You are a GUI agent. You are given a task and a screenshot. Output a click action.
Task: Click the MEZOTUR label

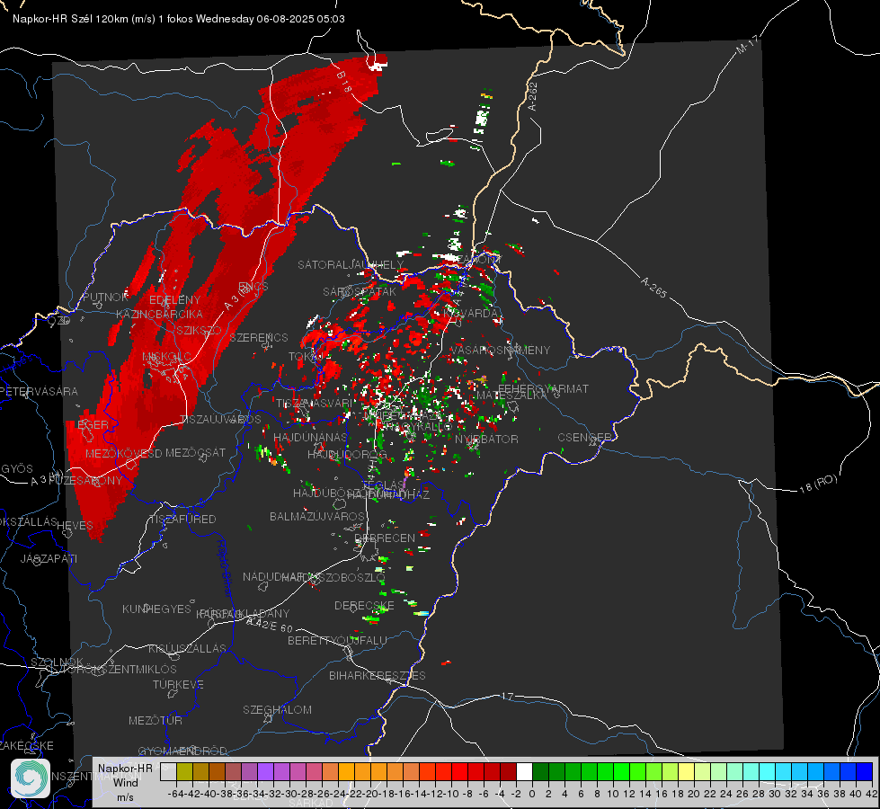[x=156, y=720]
